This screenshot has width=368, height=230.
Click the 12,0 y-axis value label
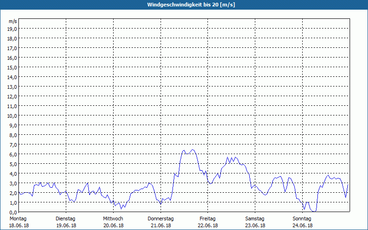(x=12, y=97)
